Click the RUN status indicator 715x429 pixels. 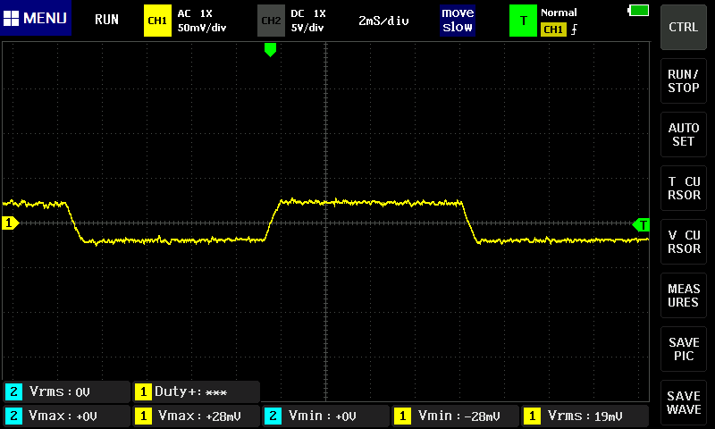coord(106,20)
